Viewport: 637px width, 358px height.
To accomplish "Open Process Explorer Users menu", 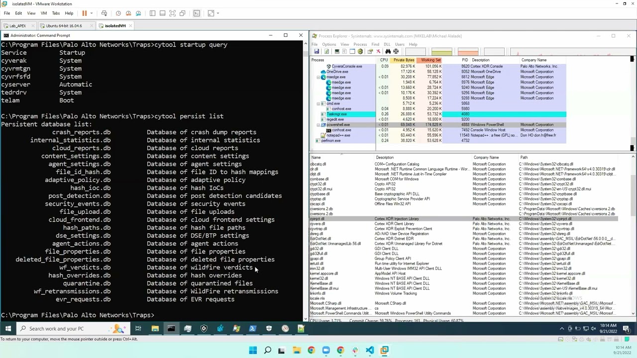I will click(400, 44).
